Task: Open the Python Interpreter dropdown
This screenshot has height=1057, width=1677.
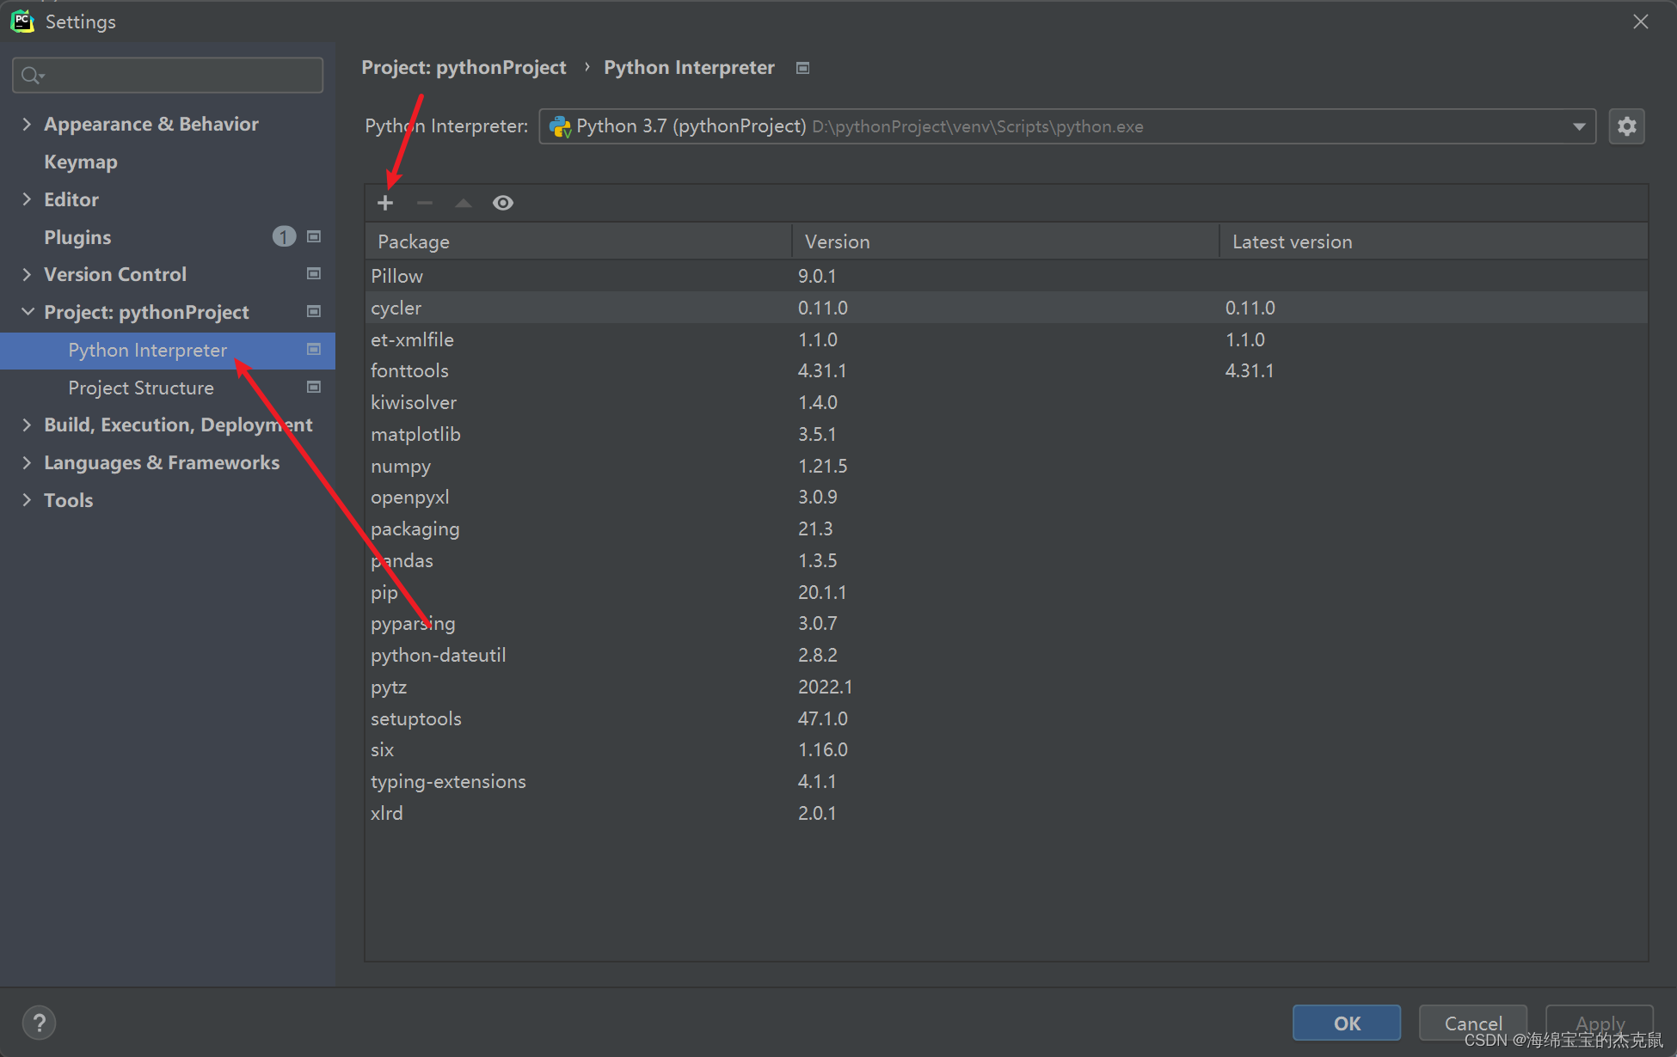Action: click(1579, 126)
